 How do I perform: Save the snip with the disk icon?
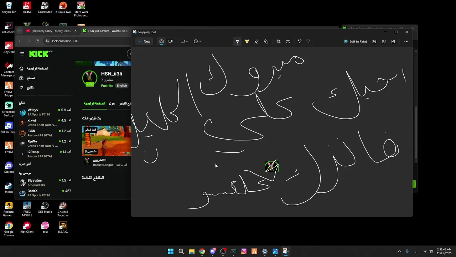[x=374, y=41]
